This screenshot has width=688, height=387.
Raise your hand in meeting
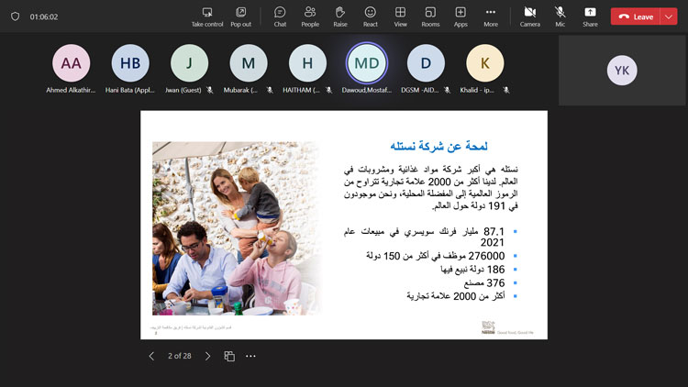click(x=340, y=16)
